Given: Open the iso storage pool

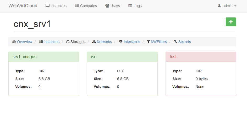Looking at the screenshot, I should [x=94, y=57].
